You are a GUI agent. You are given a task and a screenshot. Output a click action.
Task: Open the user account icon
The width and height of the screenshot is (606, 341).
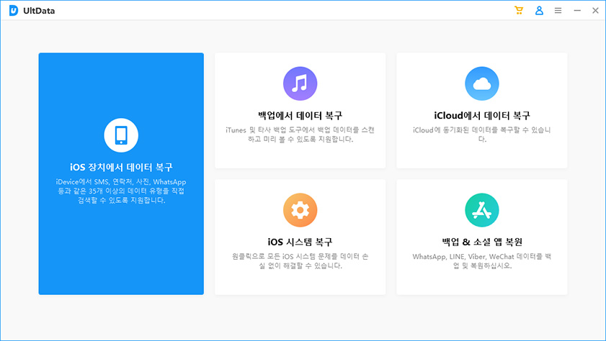[x=539, y=10]
